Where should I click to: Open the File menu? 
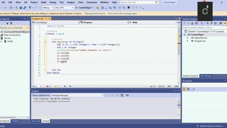[3, 2]
